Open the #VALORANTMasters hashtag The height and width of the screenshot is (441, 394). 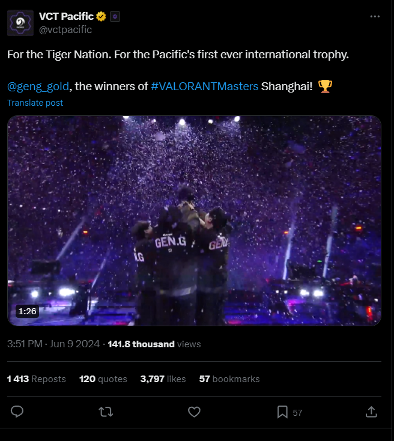(205, 87)
